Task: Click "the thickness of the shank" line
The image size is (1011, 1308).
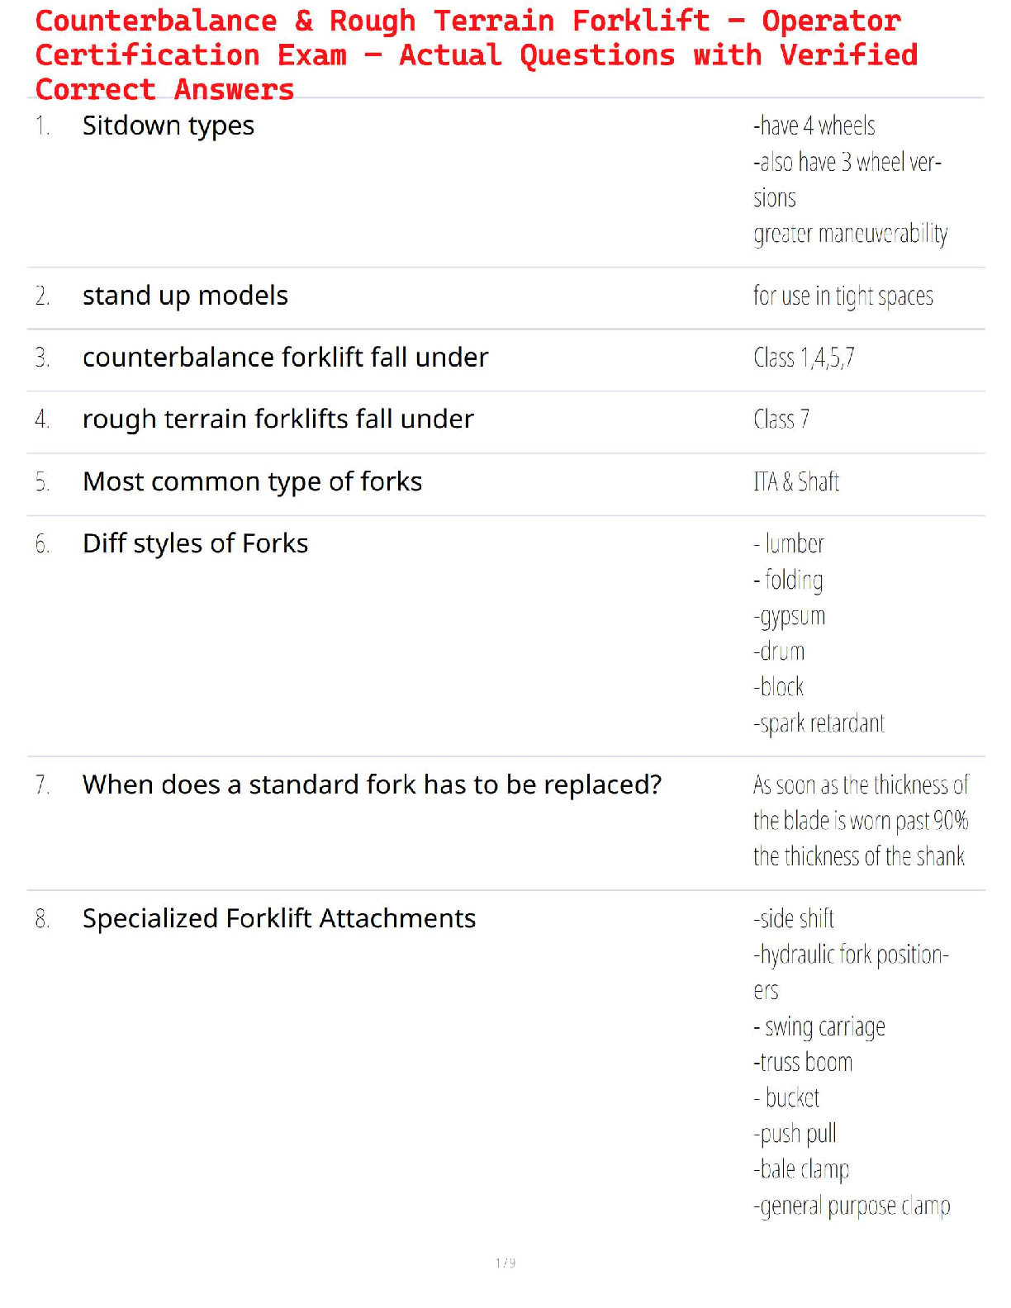Action: (858, 856)
